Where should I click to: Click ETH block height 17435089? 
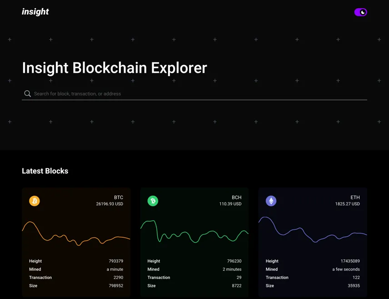350,261
